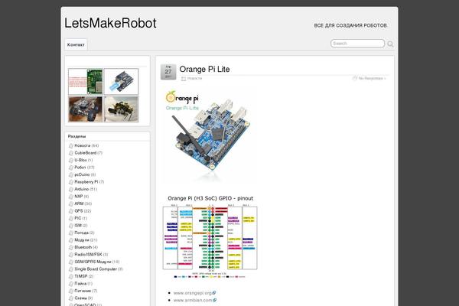Open the Orange Pi Lite post title
Image resolution: width=459 pixels, height=306 pixels.
pyautogui.click(x=204, y=69)
